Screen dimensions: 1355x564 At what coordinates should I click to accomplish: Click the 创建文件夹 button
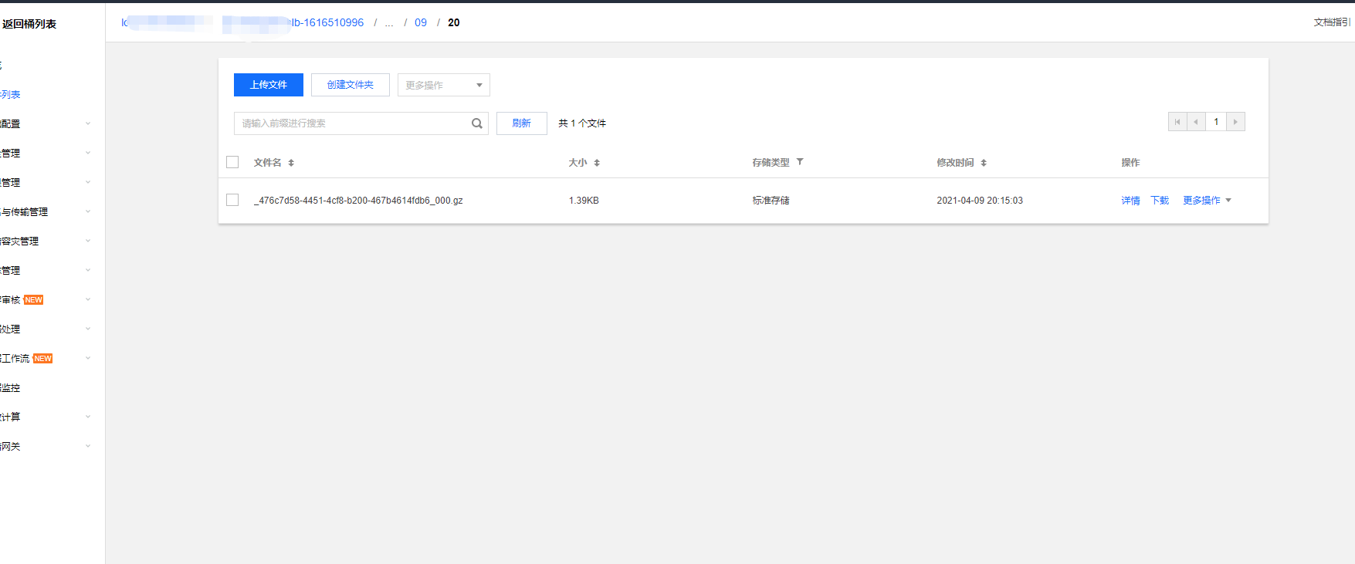tap(351, 85)
